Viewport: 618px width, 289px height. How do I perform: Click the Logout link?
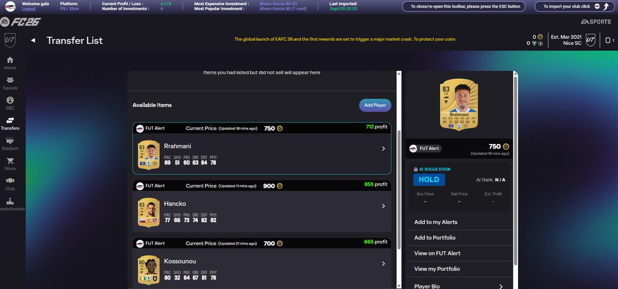pyautogui.click(x=29, y=9)
